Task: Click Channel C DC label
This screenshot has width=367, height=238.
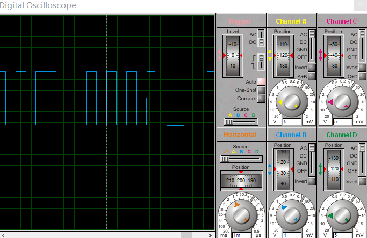Action: point(354,42)
